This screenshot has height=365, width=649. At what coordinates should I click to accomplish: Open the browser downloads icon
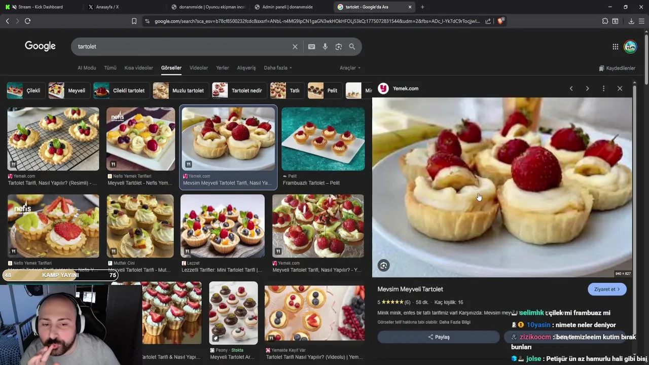[x=631, y=21]
